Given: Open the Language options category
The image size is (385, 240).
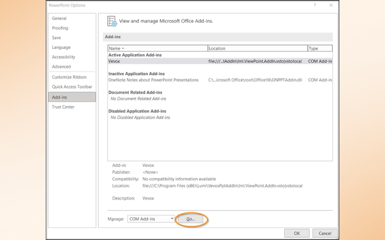Looking at the screenshot, I should click(x=61, y=47).
